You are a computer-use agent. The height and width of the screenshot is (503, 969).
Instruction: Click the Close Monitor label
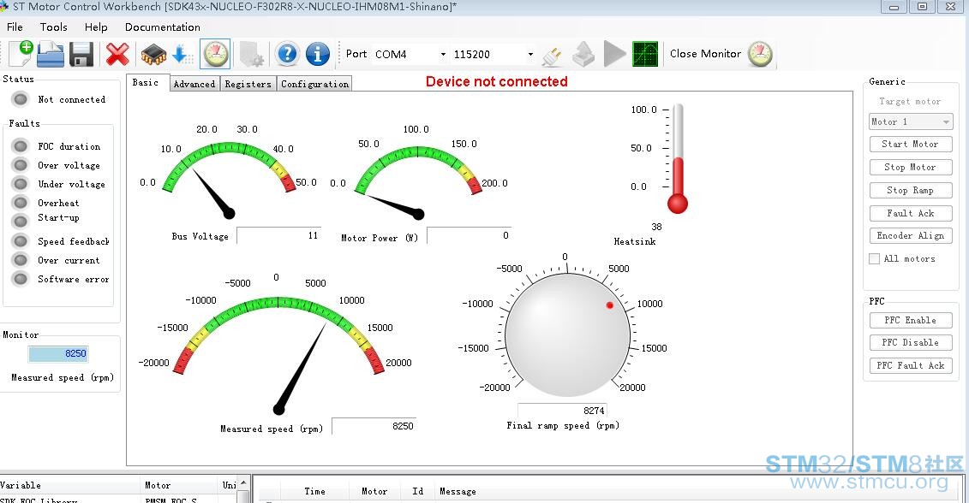705,54
